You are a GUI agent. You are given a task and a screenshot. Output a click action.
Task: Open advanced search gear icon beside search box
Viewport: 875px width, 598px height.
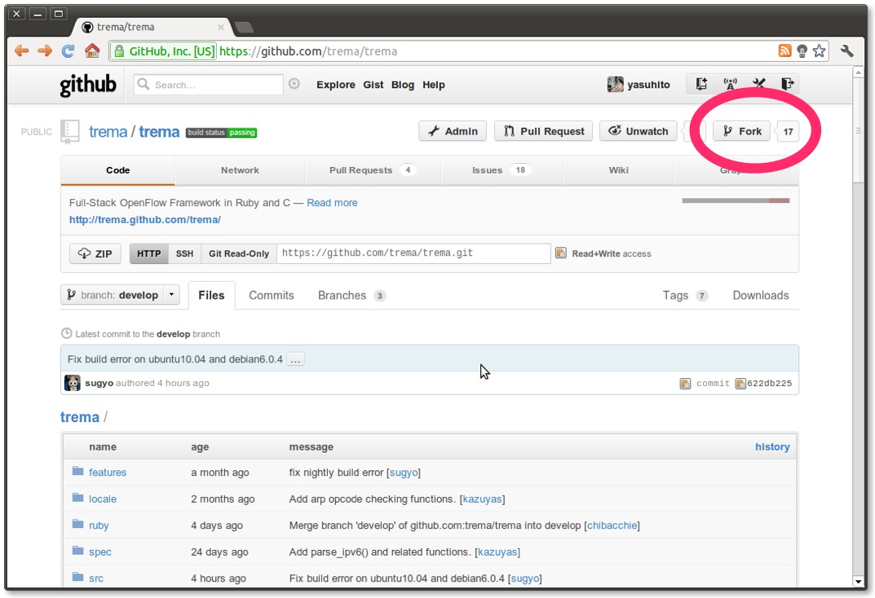(x=294, y=84)
